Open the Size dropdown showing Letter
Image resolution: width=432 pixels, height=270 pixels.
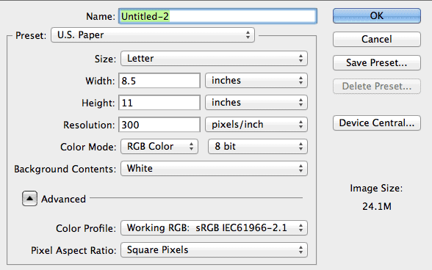pos(214,59)
